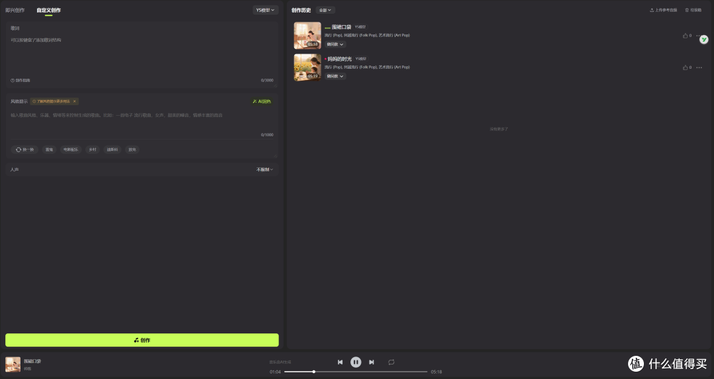Click the genre text under 围裙口袋
Screen dimensions: 714x379
367,35
